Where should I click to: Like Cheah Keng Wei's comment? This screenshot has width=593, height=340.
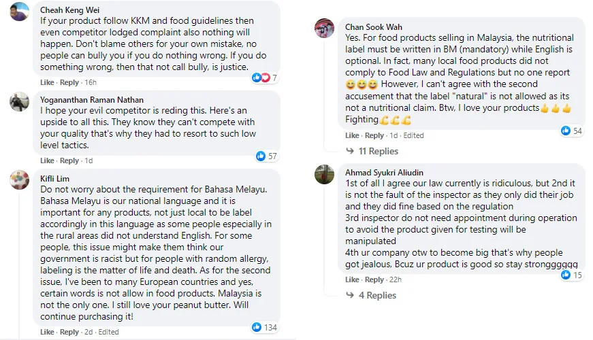pos(47,82)
